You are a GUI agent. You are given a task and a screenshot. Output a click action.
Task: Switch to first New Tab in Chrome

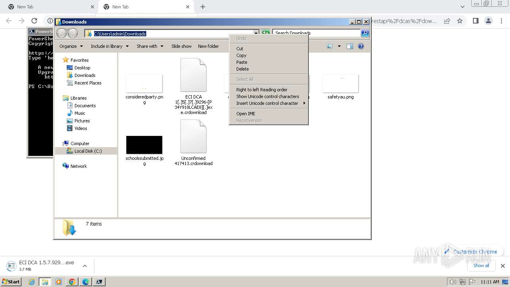(x=51, y=7)
